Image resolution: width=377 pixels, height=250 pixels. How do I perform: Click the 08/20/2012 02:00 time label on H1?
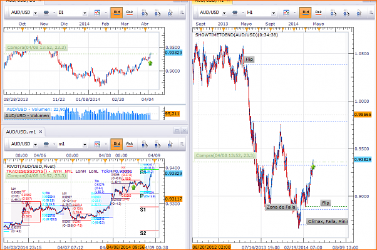[x=212, y=247]
